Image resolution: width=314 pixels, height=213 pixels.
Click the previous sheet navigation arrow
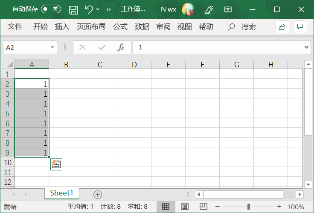tap(14, 194)
